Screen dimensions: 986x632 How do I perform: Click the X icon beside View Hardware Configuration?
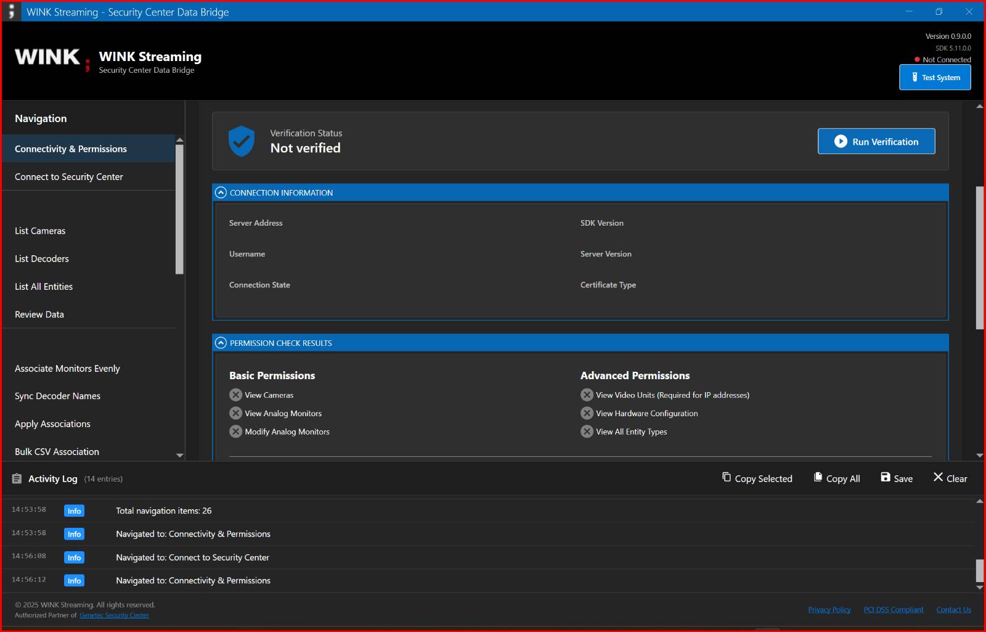pos(587,413)
